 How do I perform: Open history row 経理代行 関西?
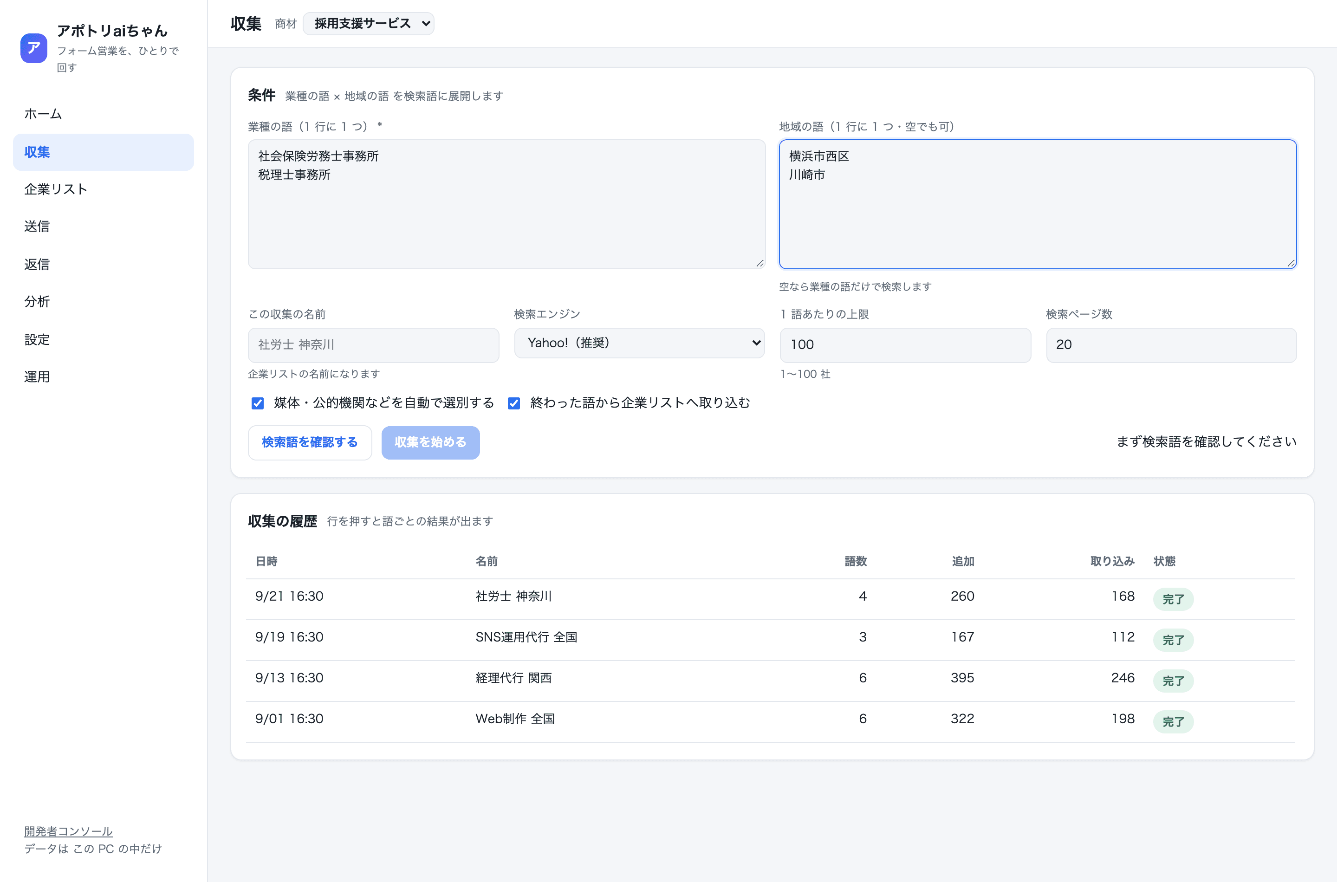click(771, 681)
